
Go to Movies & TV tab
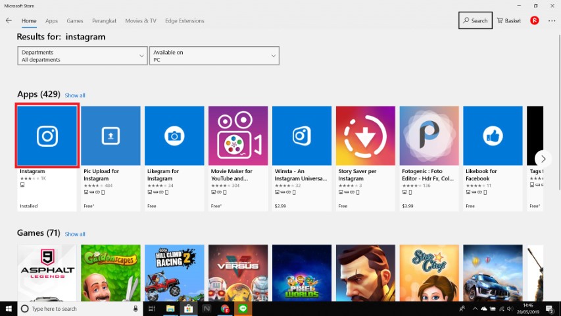coord(141,21)
